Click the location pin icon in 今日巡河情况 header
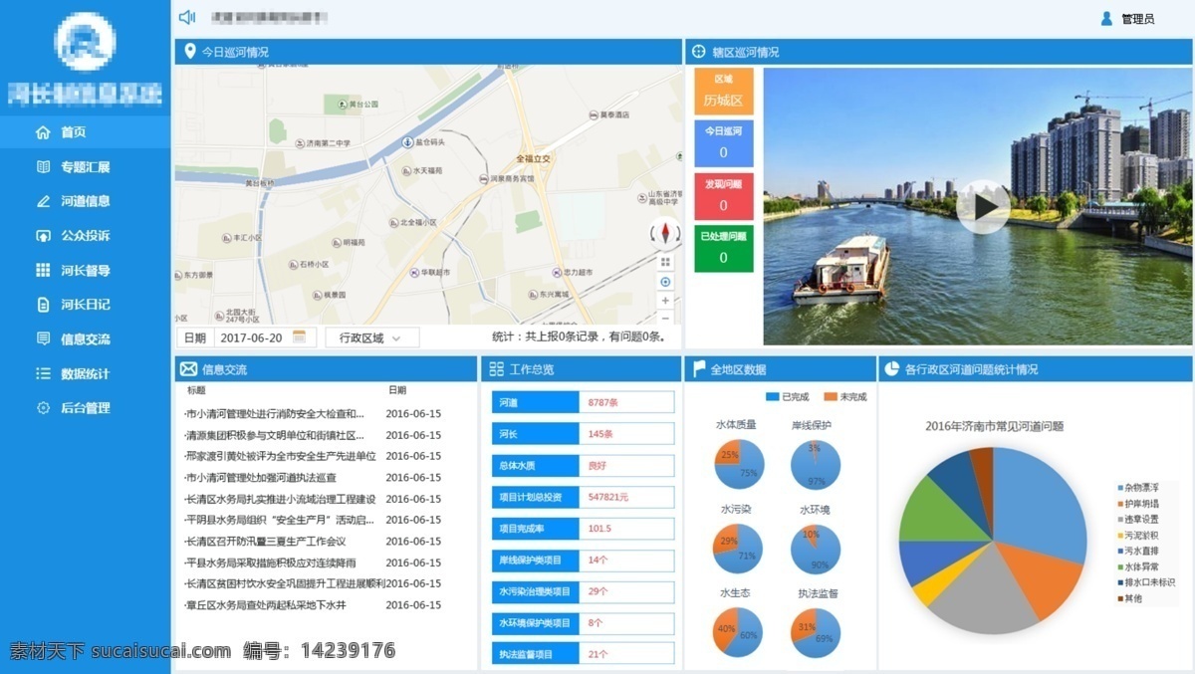 pyautogui.click(x=190, y=51)
